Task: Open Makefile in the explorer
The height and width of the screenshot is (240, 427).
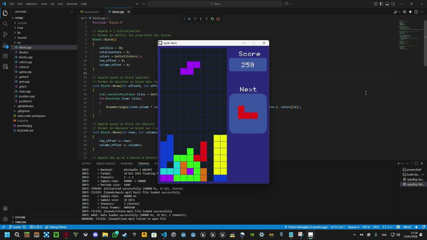Action: (x=23, y=121)
